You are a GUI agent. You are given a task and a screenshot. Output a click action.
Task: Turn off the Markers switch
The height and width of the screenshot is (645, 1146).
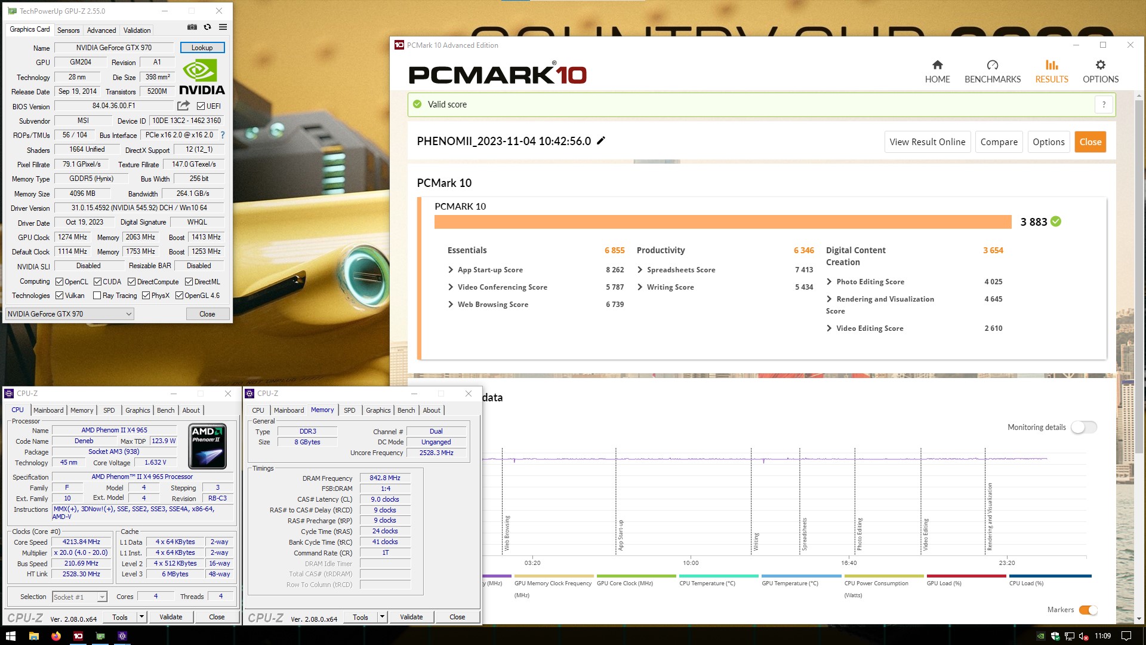coord(1088,610)
